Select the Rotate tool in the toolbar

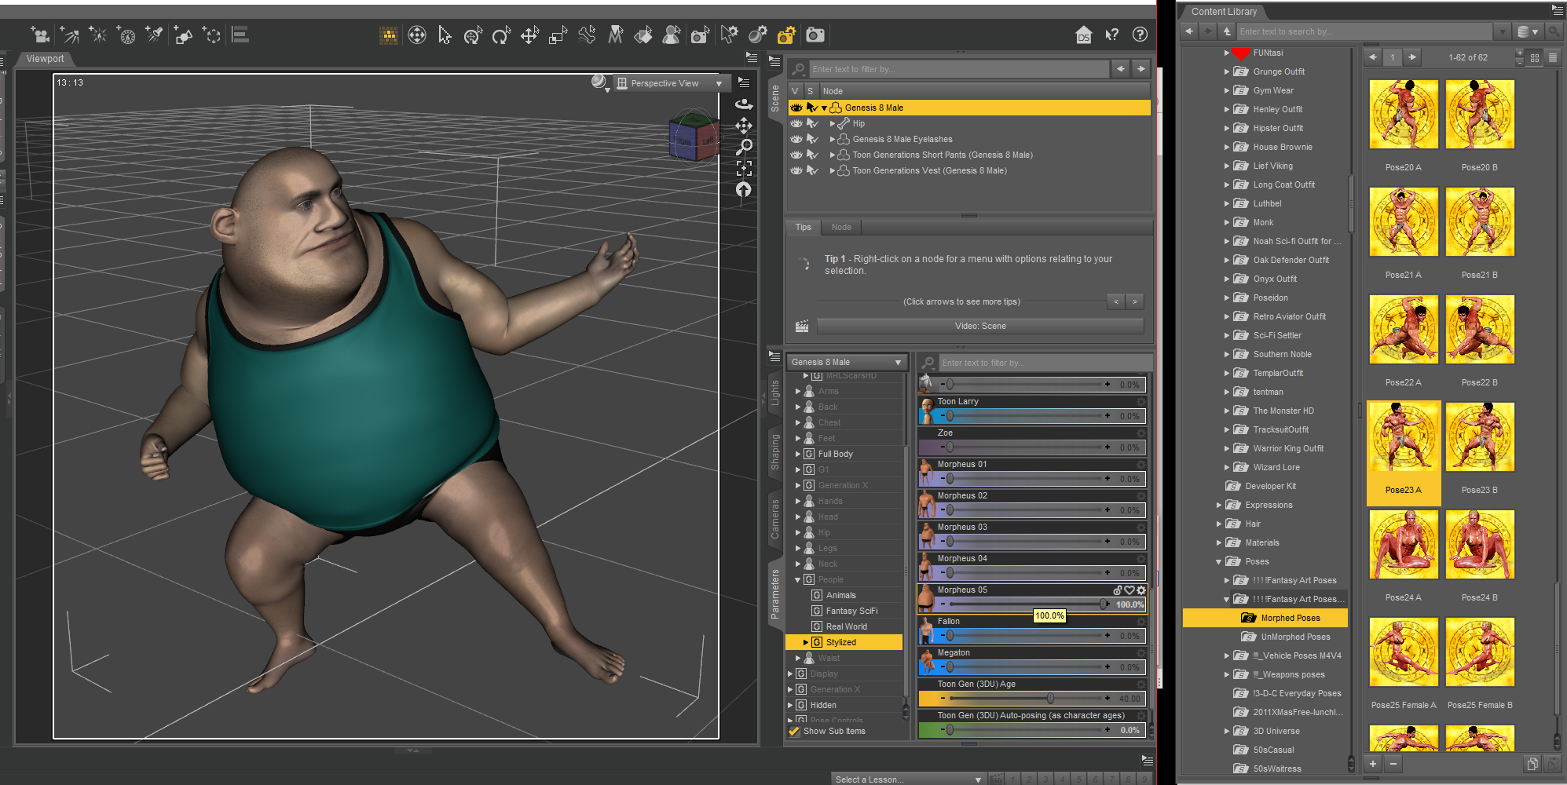pos(501,35)
